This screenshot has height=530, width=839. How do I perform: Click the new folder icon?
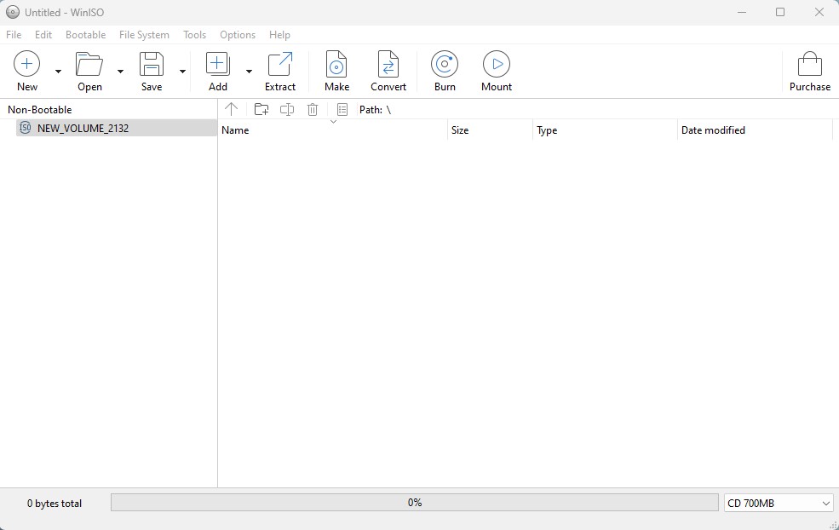261,109
